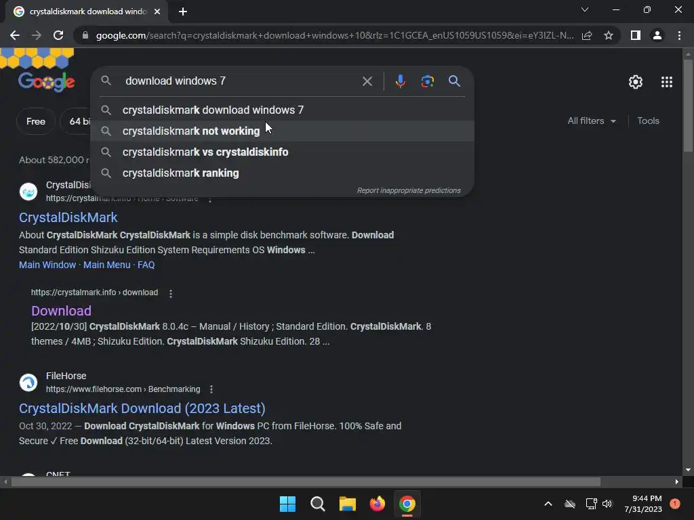The image size is (694, 520).
Task: Open the Main Window sitelink
Action: (47, 265)
